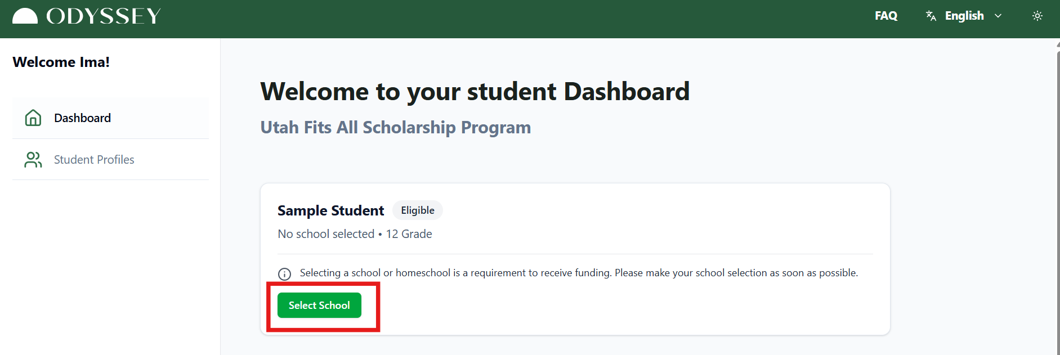Image resolution: width=1060 pixels, height=355 pixels.
Task: Click the ODYSSEY wordmark text
Action: click(x=104, y=16)
